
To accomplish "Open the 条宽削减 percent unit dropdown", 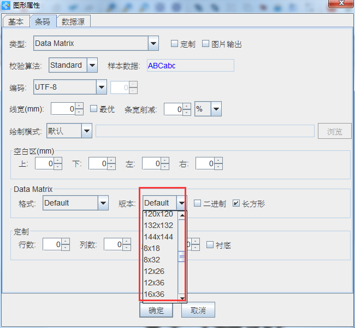I will click(216, 109).
